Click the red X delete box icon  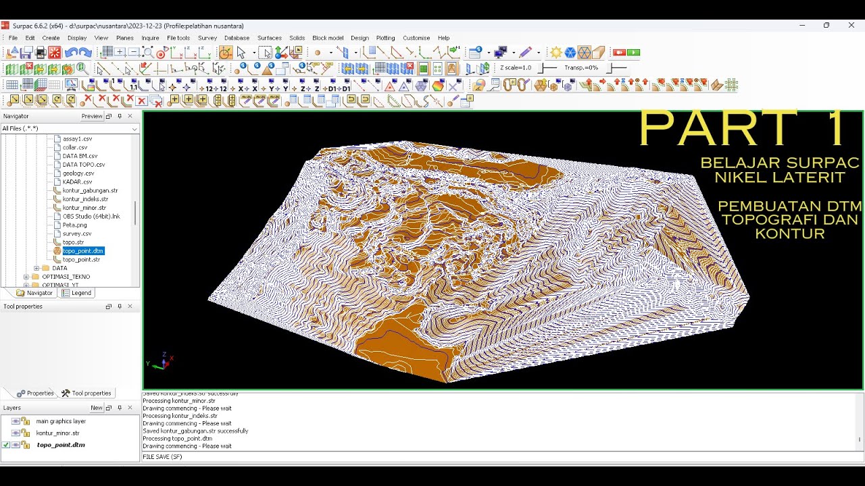(141, 101)
